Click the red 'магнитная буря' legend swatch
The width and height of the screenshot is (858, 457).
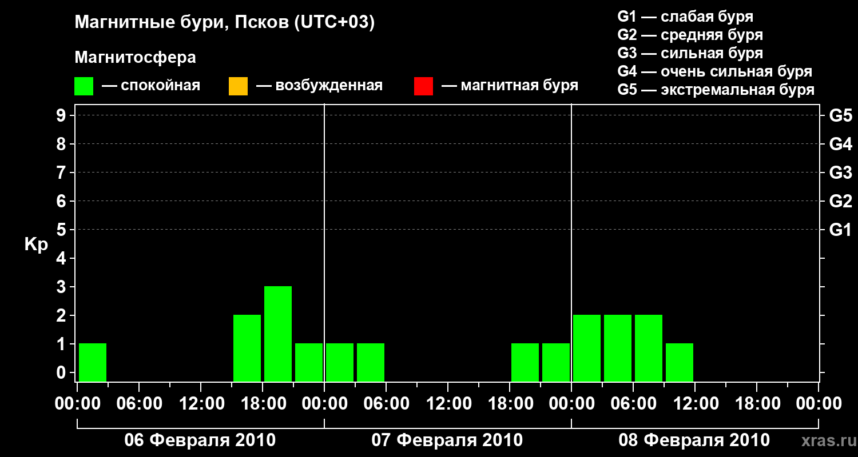[423, 86]
